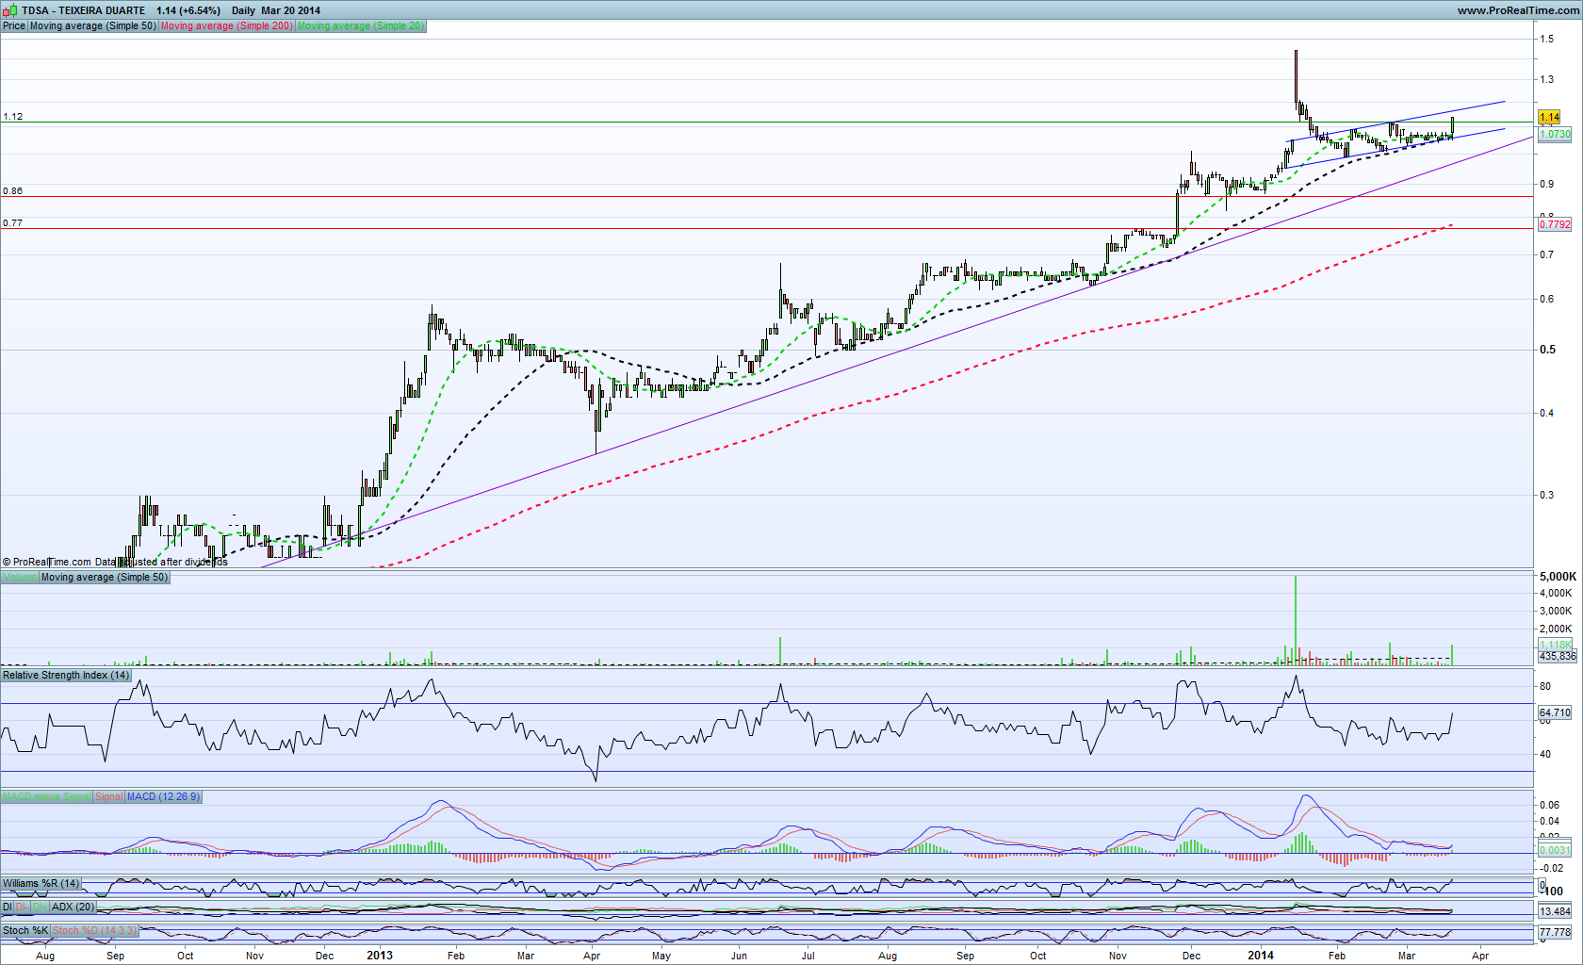1583x965 pixels.
Task: Click the 13.484 ADX value tag
Action: point(1555,911)
